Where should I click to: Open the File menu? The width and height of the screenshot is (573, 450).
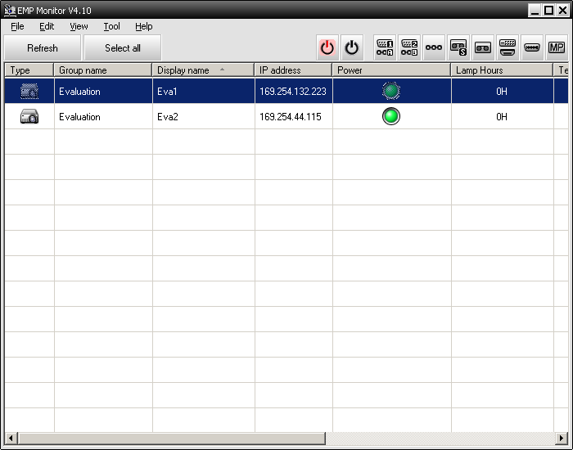(x=17, y=26)
